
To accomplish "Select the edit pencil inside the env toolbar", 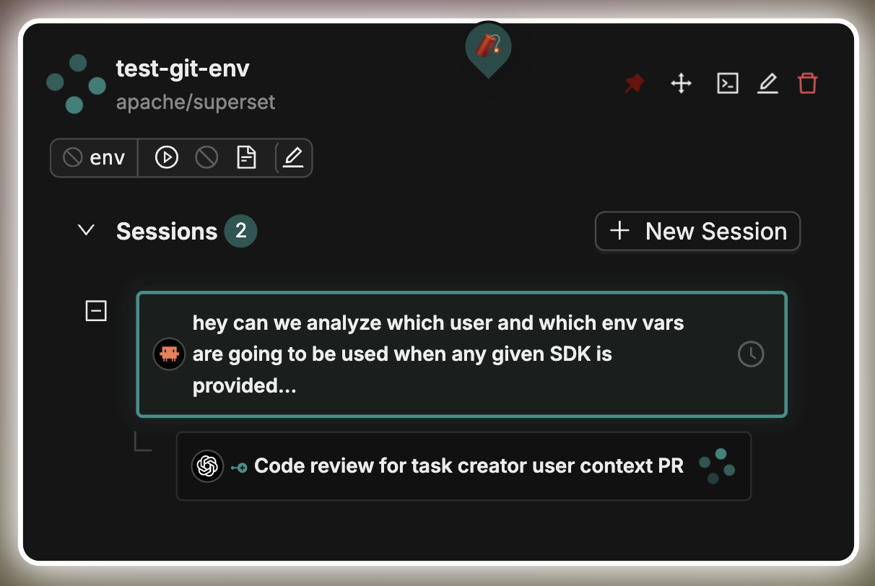I will click(292, 157).
